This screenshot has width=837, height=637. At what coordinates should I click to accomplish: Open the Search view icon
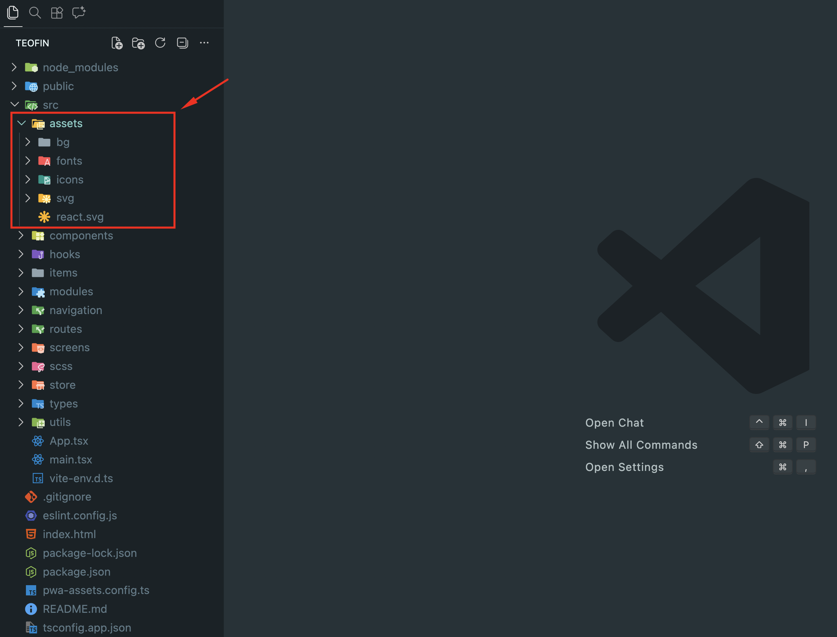[x=35, y=13]
